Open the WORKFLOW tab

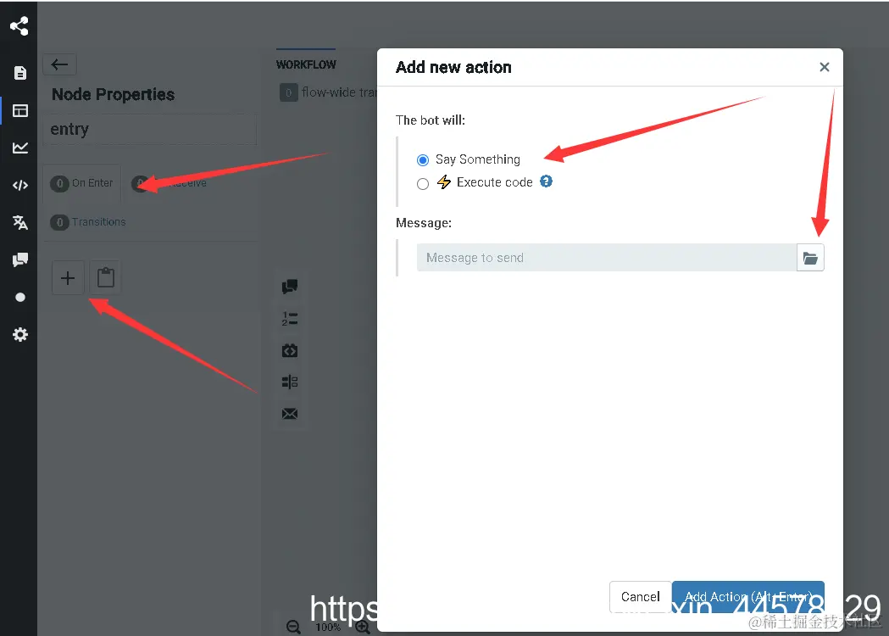coord(306,64)
